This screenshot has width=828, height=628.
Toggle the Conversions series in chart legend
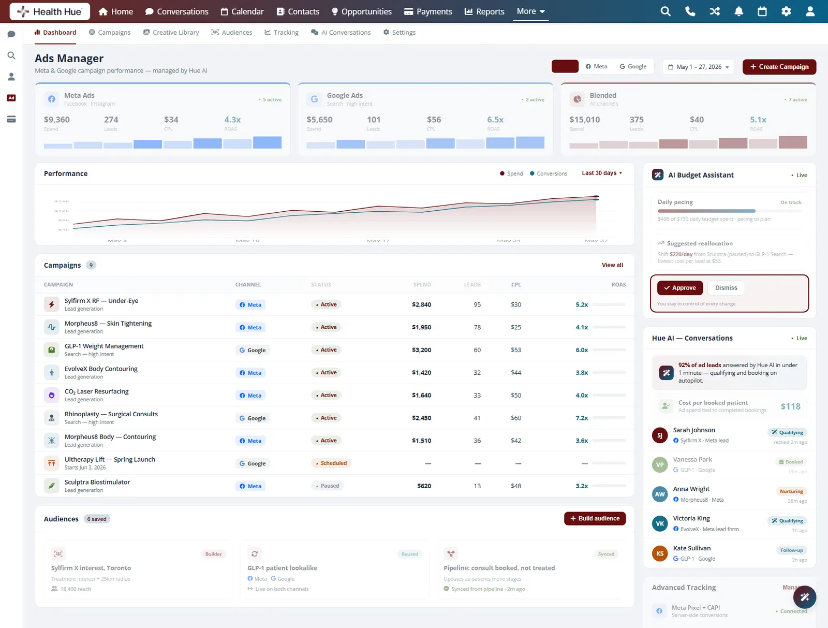(x=549, y=173)
